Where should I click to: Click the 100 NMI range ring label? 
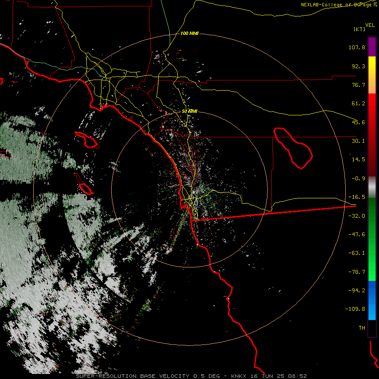[189, 33]
